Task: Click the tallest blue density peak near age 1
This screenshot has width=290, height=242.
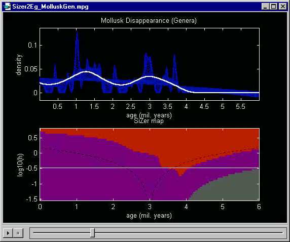Action: (77, 33)
